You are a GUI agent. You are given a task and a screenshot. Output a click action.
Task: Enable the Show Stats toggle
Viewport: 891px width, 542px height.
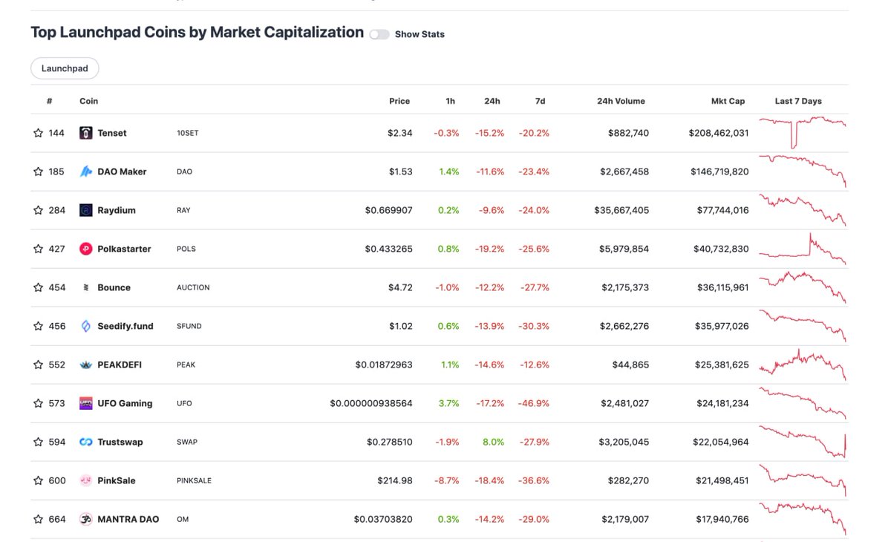379,34
